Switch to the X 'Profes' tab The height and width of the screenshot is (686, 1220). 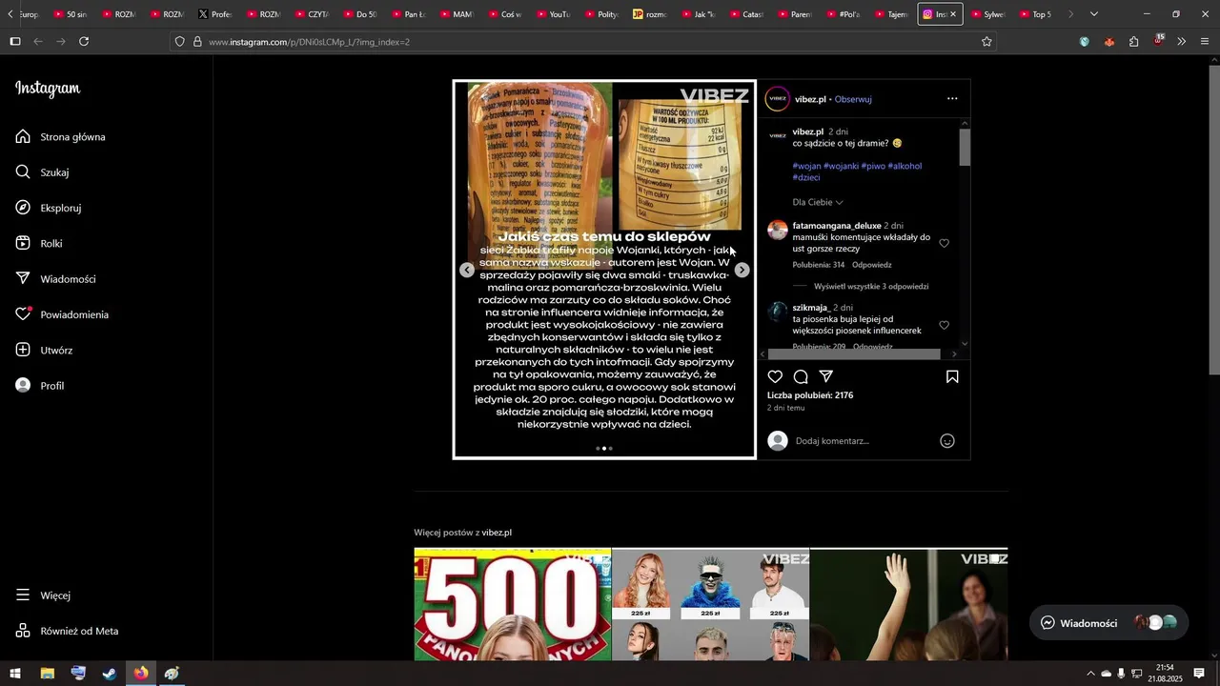[x=216, y=14]
